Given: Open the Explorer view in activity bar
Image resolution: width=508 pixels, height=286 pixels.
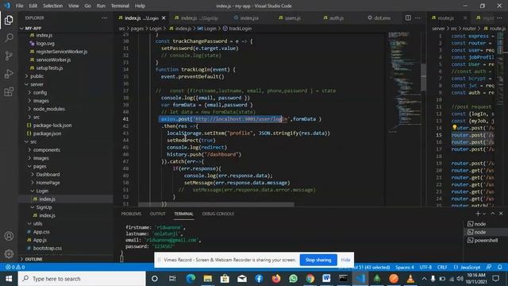Looking at the screenshot, I should 9,20.
